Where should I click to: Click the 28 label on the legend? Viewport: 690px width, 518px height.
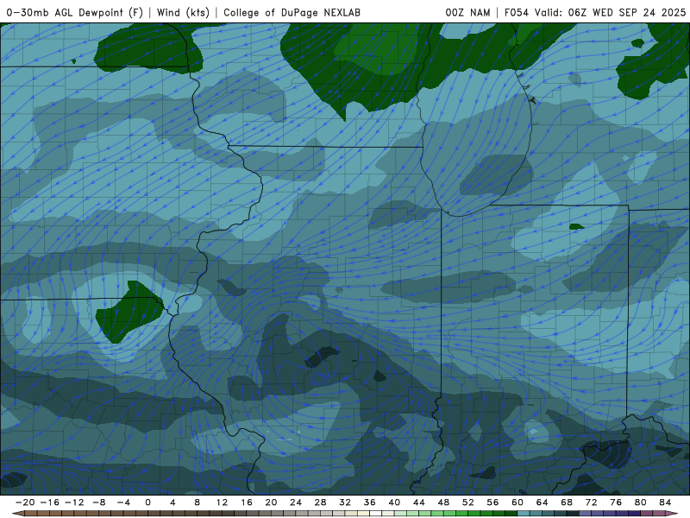coord(320,502)
